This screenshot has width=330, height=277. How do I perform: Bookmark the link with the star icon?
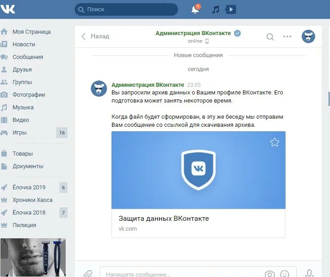tap(275, 142)
